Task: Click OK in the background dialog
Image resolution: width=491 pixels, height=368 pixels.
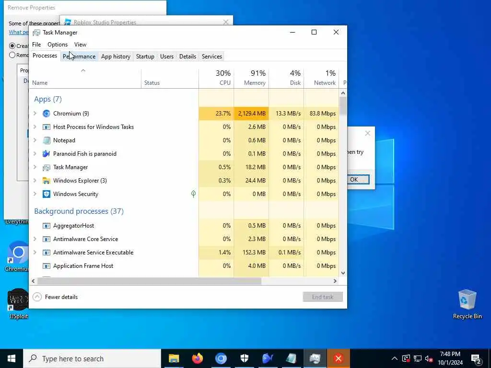Action: (x=358, y=180)
